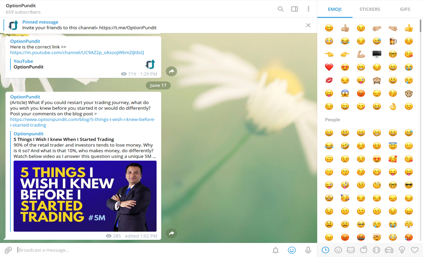The height and width of the screenshot is (257, 423).
Task: Switch to the STICKERS tab
Action: pyautogui.click(x=370, y=9)
